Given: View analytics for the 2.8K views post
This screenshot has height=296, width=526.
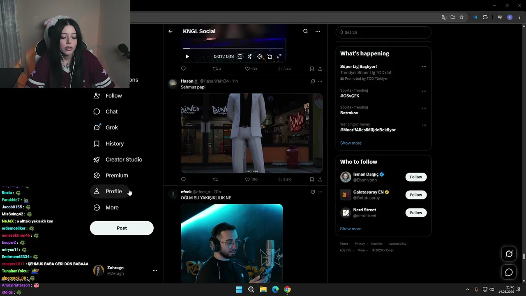Looking at the screenshot, I should (x=284, y=179).
